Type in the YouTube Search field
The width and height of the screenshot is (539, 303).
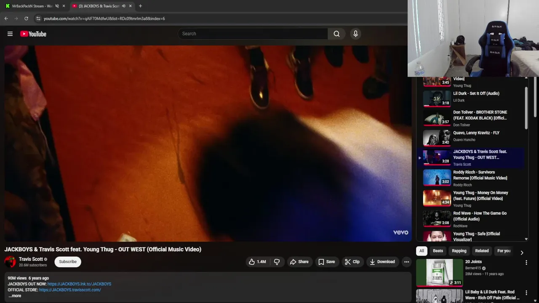[x=253, y=34]
